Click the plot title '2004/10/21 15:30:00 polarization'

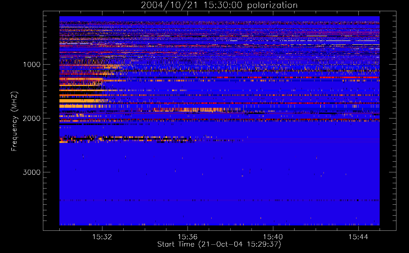219,5
